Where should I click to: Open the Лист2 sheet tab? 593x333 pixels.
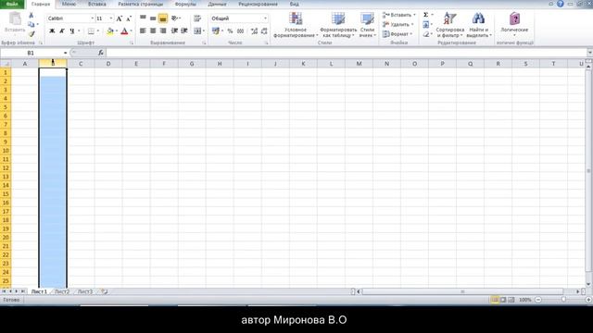[62, 291]
